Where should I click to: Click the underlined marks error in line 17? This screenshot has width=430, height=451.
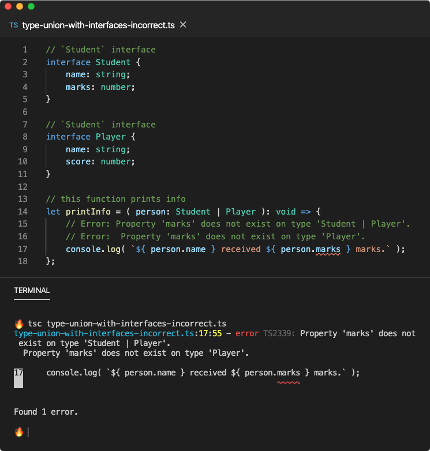click(x=328, y=249)
